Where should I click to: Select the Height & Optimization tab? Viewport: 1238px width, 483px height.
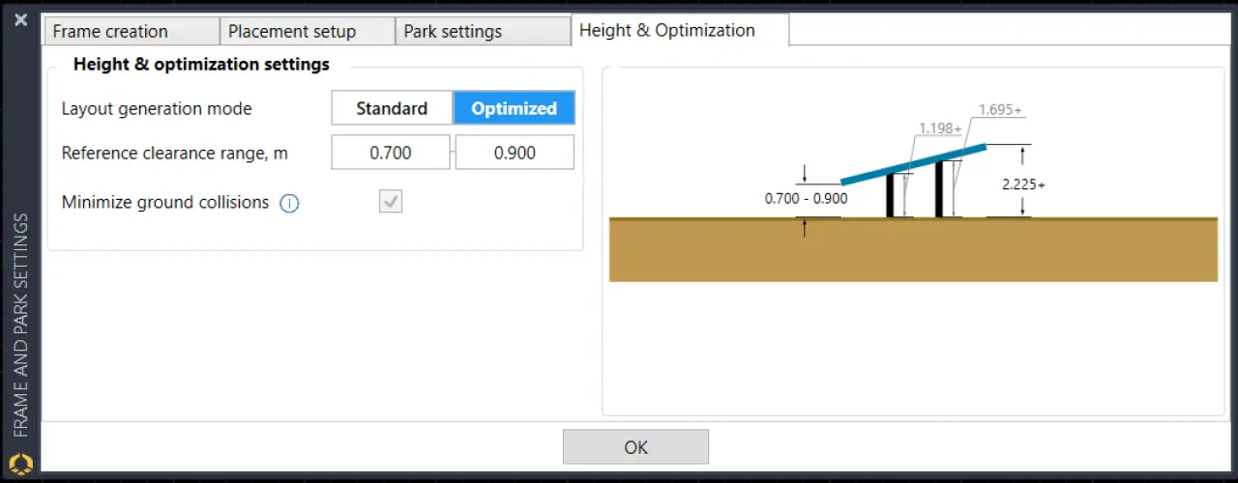pyautogui.click(x=680, y=30)
